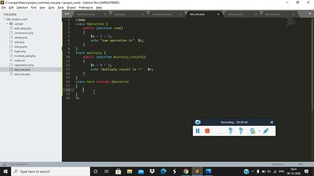Close the multiple_add.php tab
The width and height of the screenshot is (314, 176).
click(181, 14)
